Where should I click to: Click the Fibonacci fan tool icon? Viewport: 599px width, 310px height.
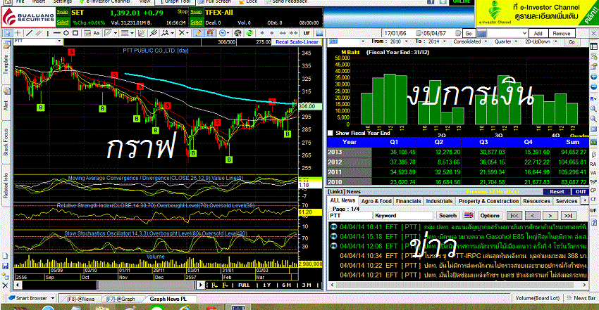(x=142, y=33)
